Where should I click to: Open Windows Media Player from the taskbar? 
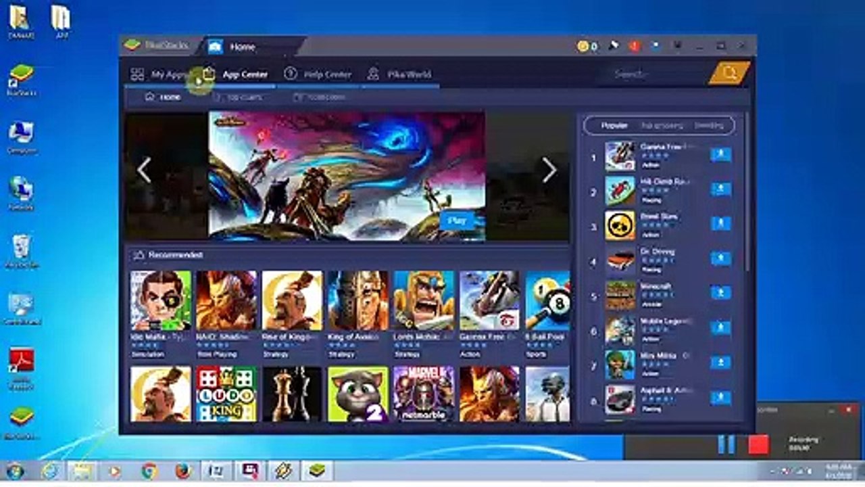[116, 471]
